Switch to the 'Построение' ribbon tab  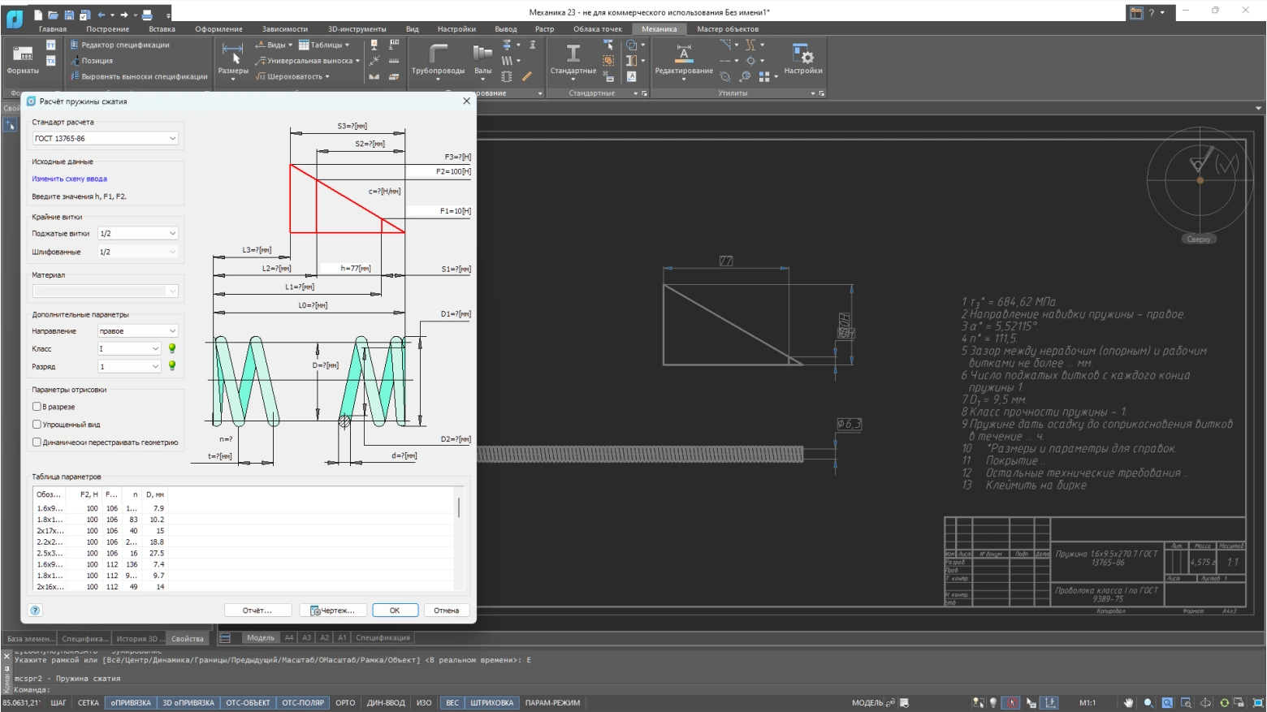[x=107, y=29]
